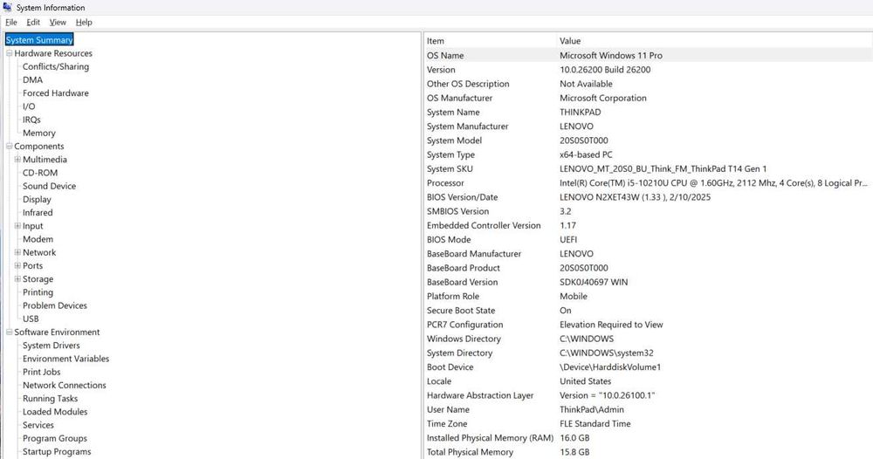
Task: Click the Platform Role row label
Action: [452, 296]
